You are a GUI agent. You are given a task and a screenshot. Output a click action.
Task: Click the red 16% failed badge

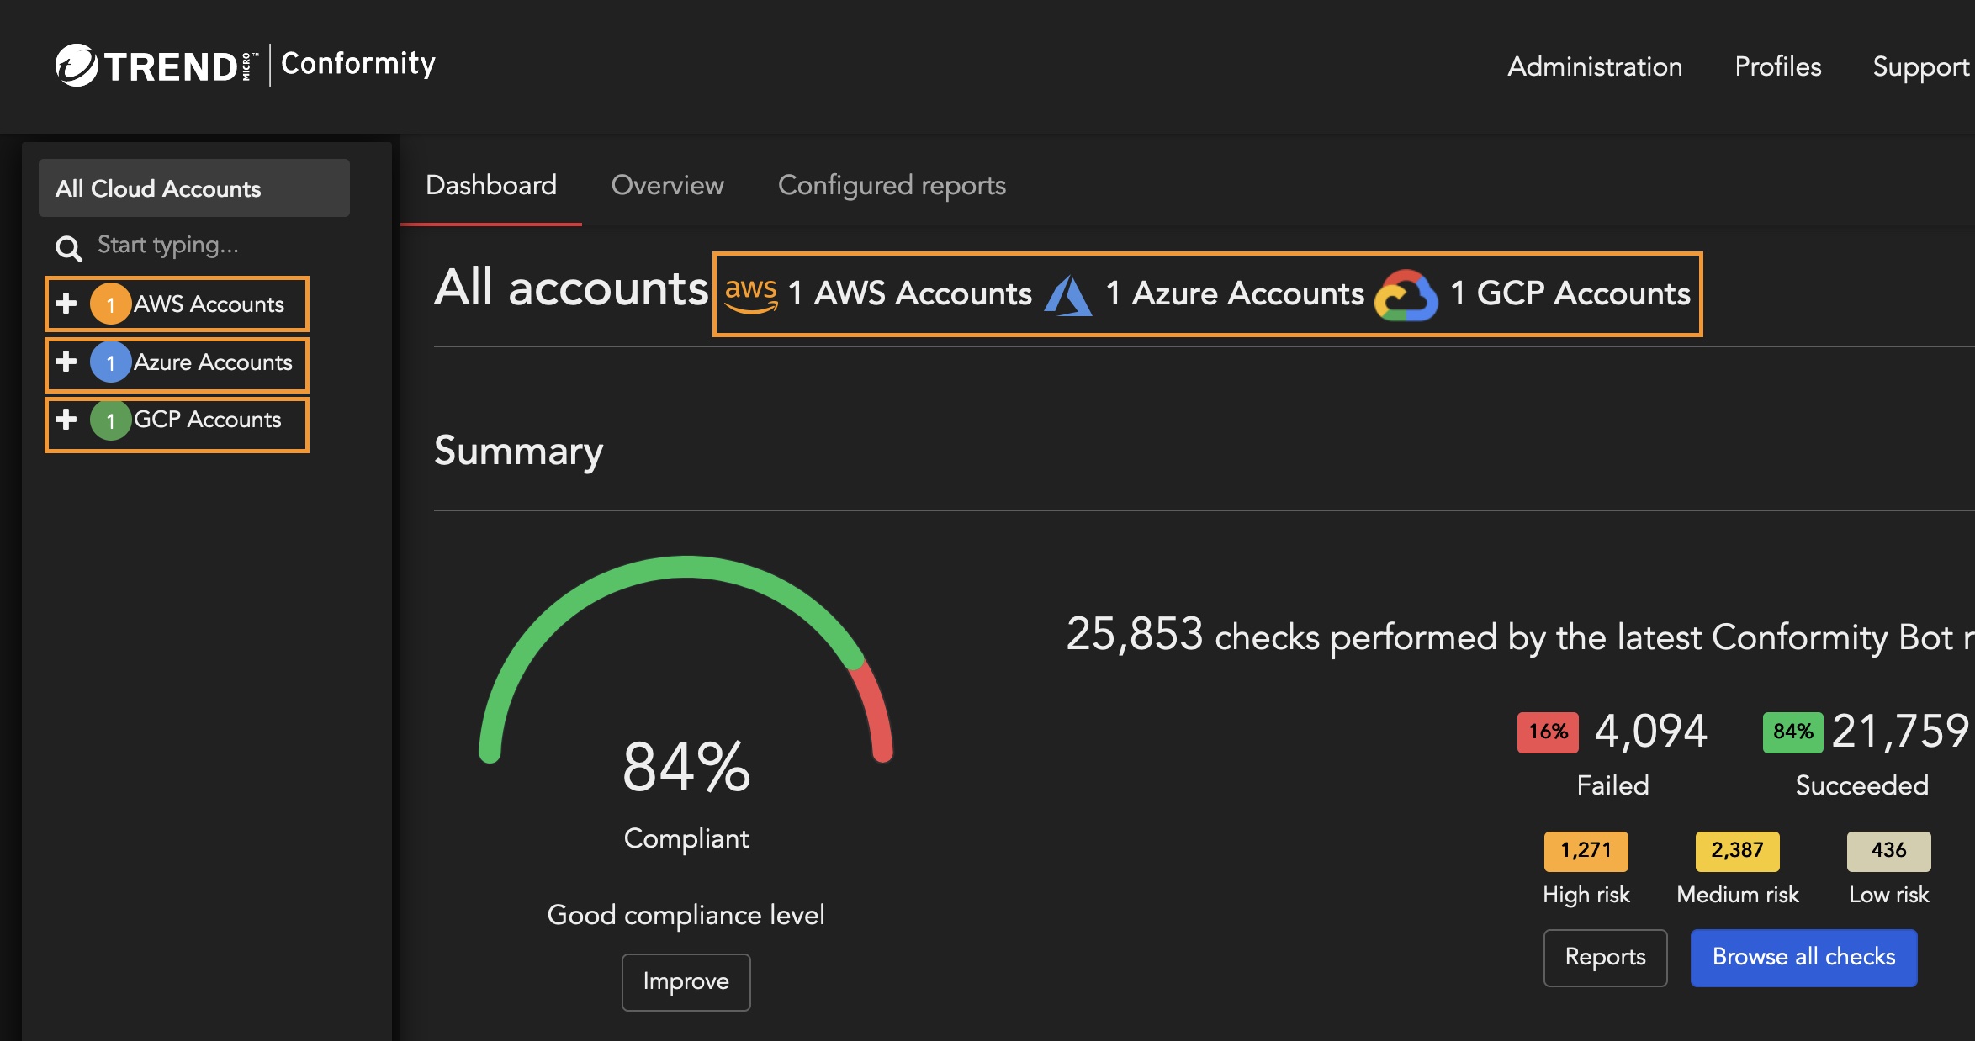[1548, 732]
